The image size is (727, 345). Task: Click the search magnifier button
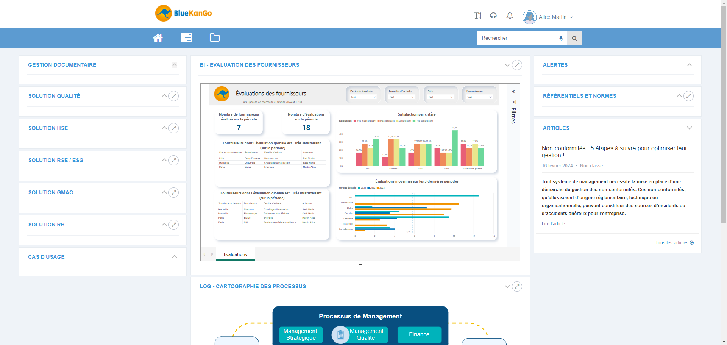[x=574, y=38]
